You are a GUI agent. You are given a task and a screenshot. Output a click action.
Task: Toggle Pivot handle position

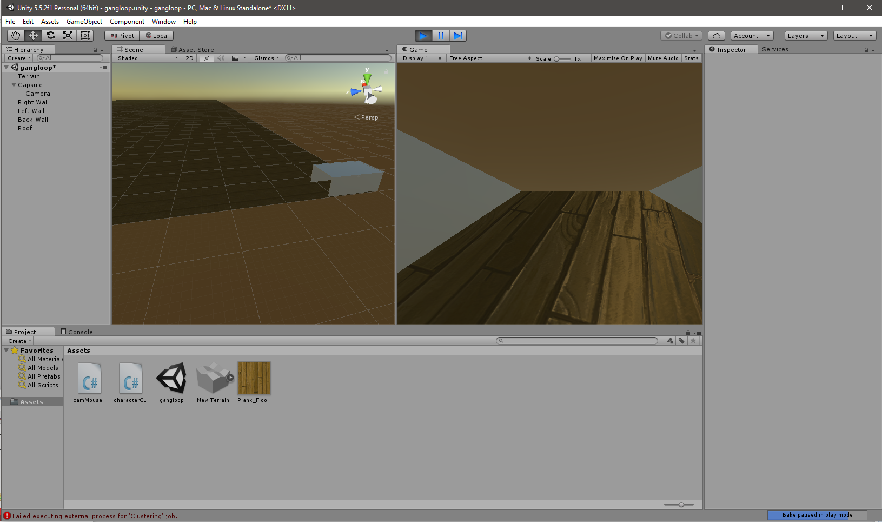122,36
